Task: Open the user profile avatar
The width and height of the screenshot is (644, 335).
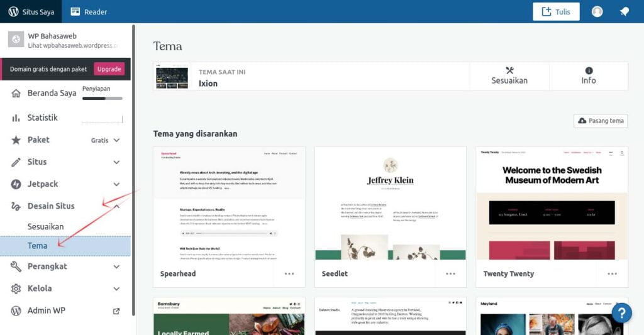Action: [597, 11]
